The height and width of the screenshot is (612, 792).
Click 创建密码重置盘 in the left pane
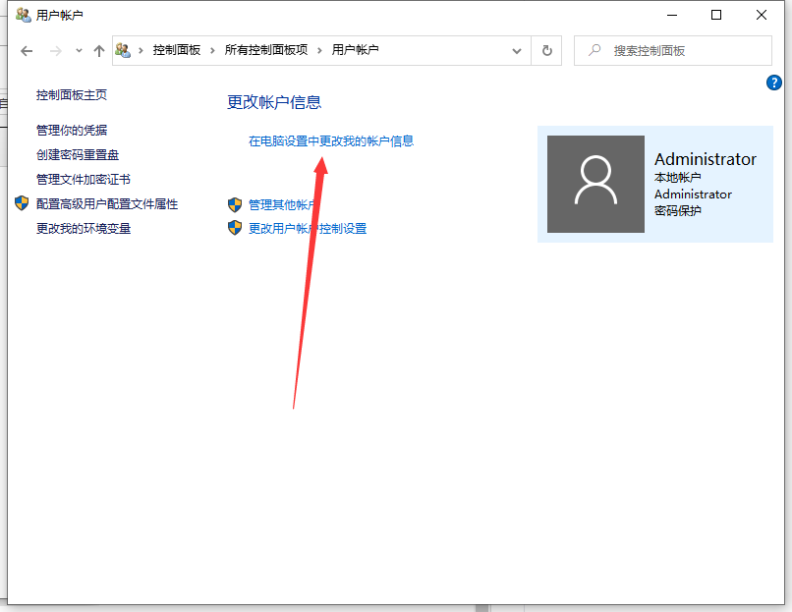(78, 154)
